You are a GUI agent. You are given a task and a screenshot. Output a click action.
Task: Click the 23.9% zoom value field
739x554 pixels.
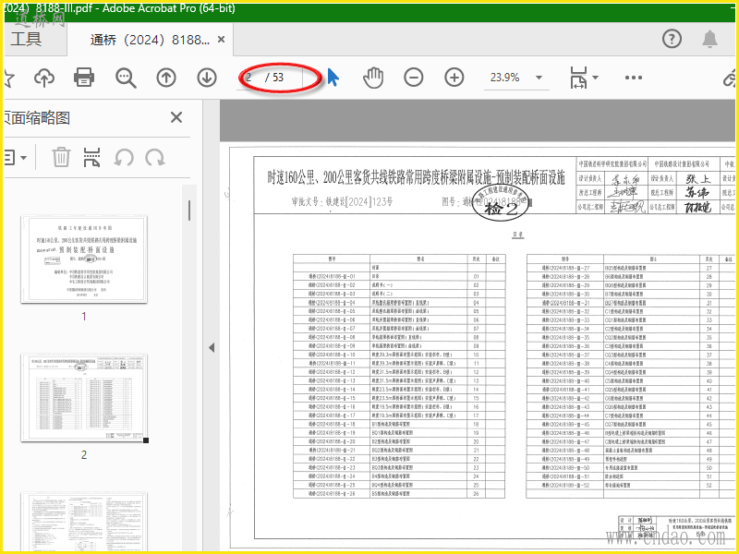505,78
